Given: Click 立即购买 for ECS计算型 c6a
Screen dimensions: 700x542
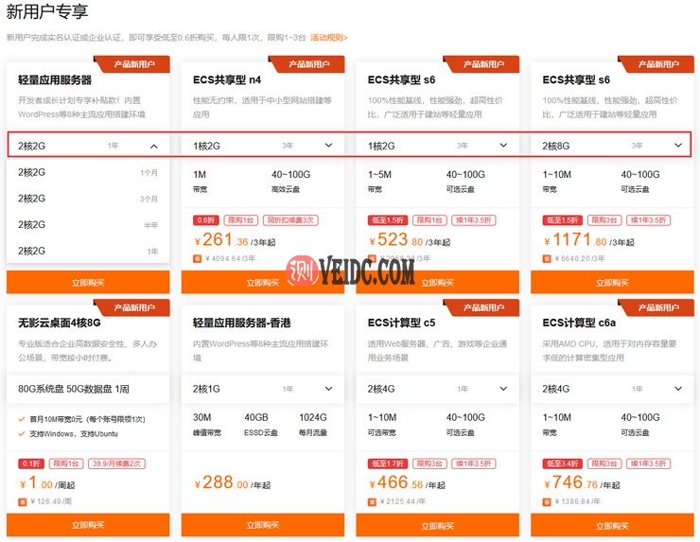Looking at the screenshot, I should pos(612,525).
